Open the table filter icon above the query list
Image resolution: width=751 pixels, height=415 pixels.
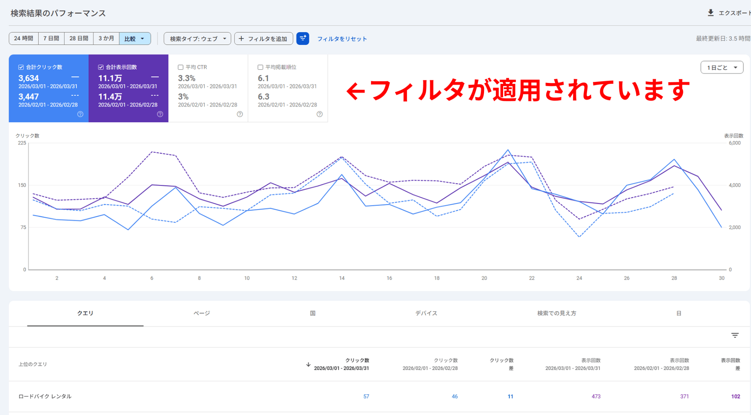[734, 335]
